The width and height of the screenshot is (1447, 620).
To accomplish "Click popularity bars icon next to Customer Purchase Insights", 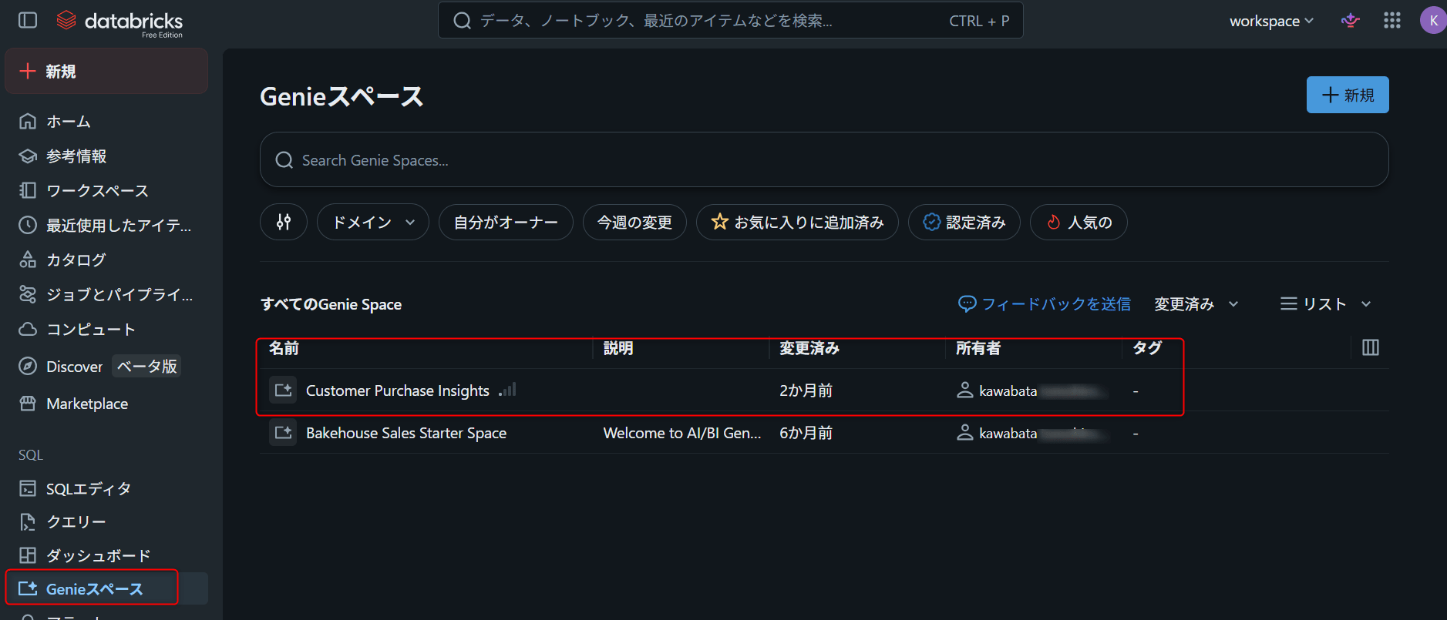I will click(x=507, y=390).
